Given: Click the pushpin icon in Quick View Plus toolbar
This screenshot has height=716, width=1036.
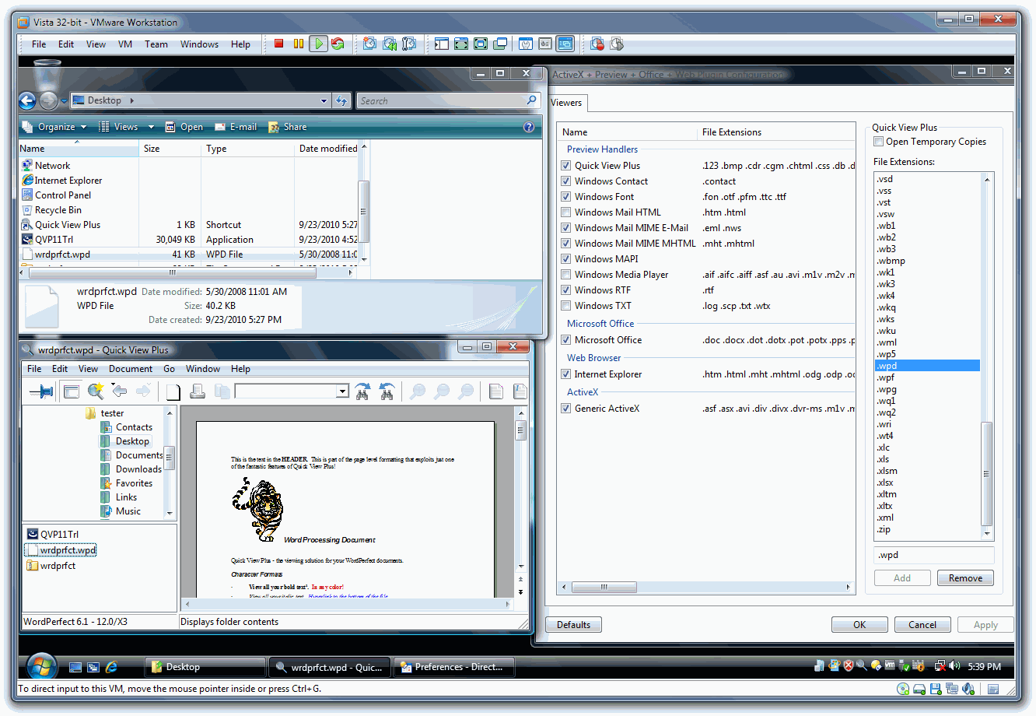Looking at the screenshot, I should click(40, 391).
